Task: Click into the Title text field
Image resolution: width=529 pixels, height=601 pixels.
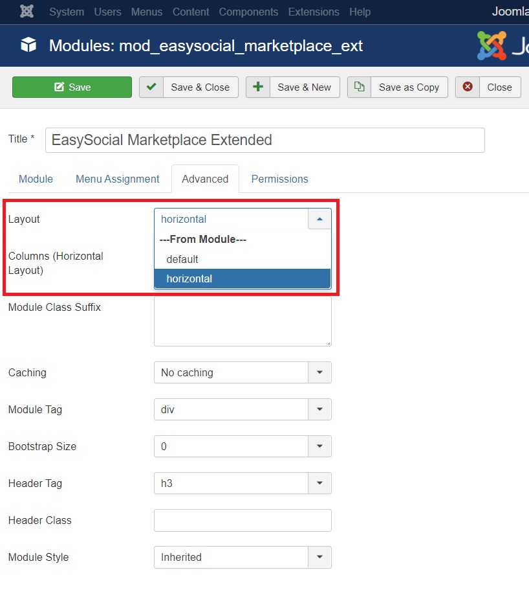Action: [x=264, y=140]
